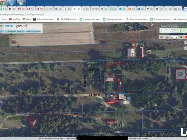Click the green globe icon in map toolbar
Image resolution: width=187 pixels, height=140 pixels.
[181, 37]
